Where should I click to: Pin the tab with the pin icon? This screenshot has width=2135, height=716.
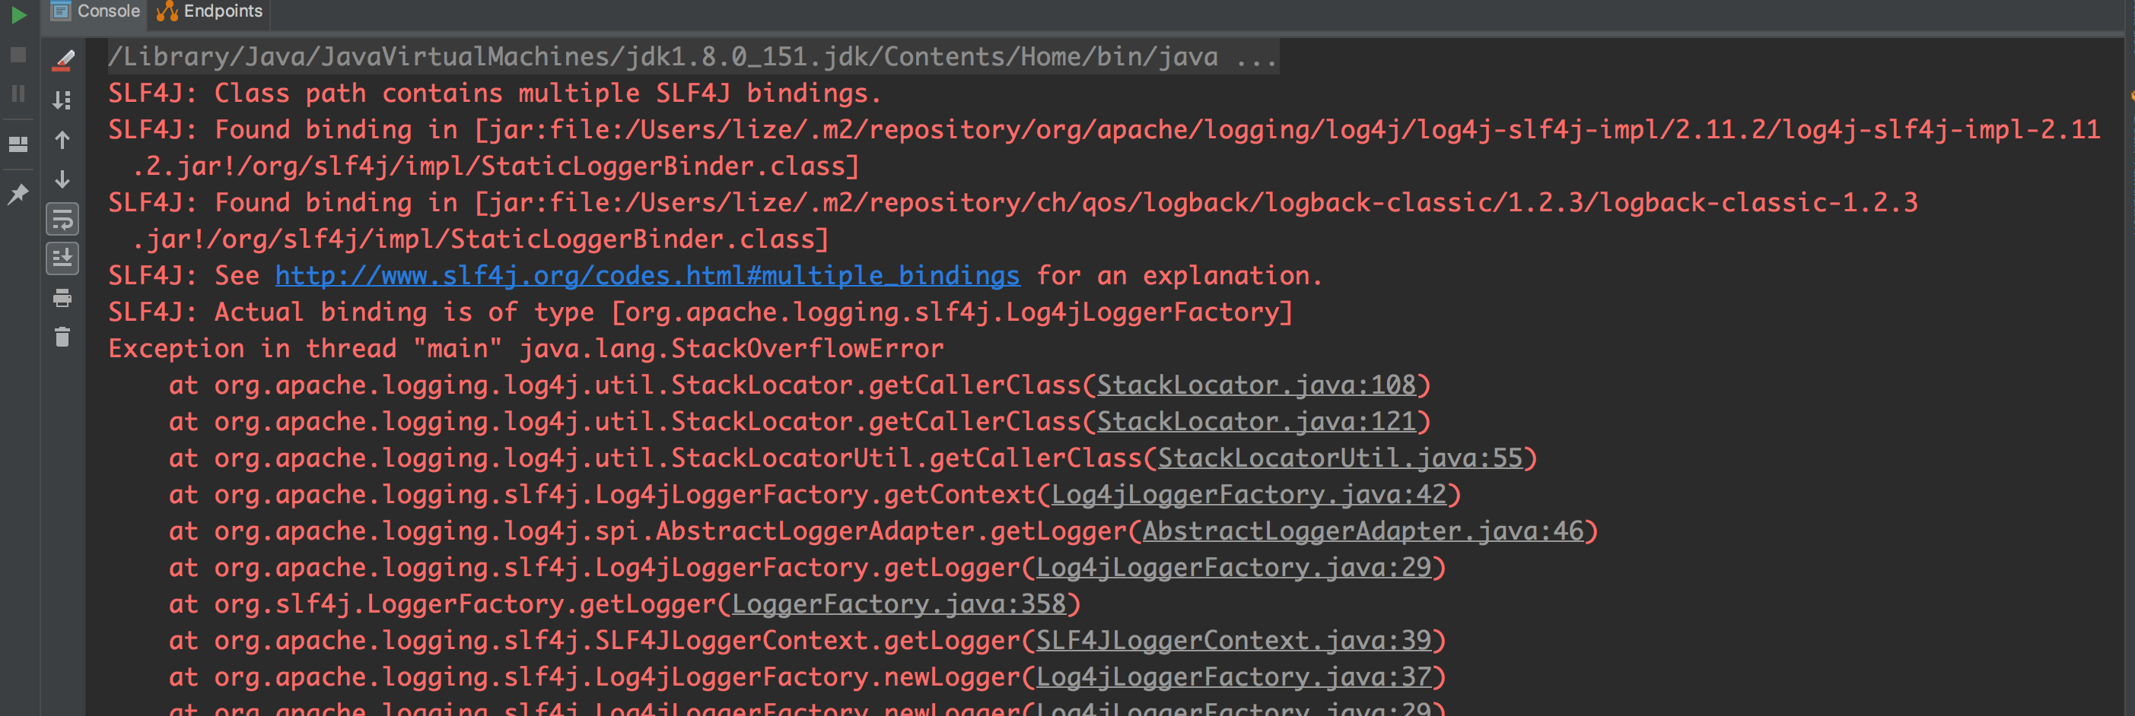pos(18,194)
